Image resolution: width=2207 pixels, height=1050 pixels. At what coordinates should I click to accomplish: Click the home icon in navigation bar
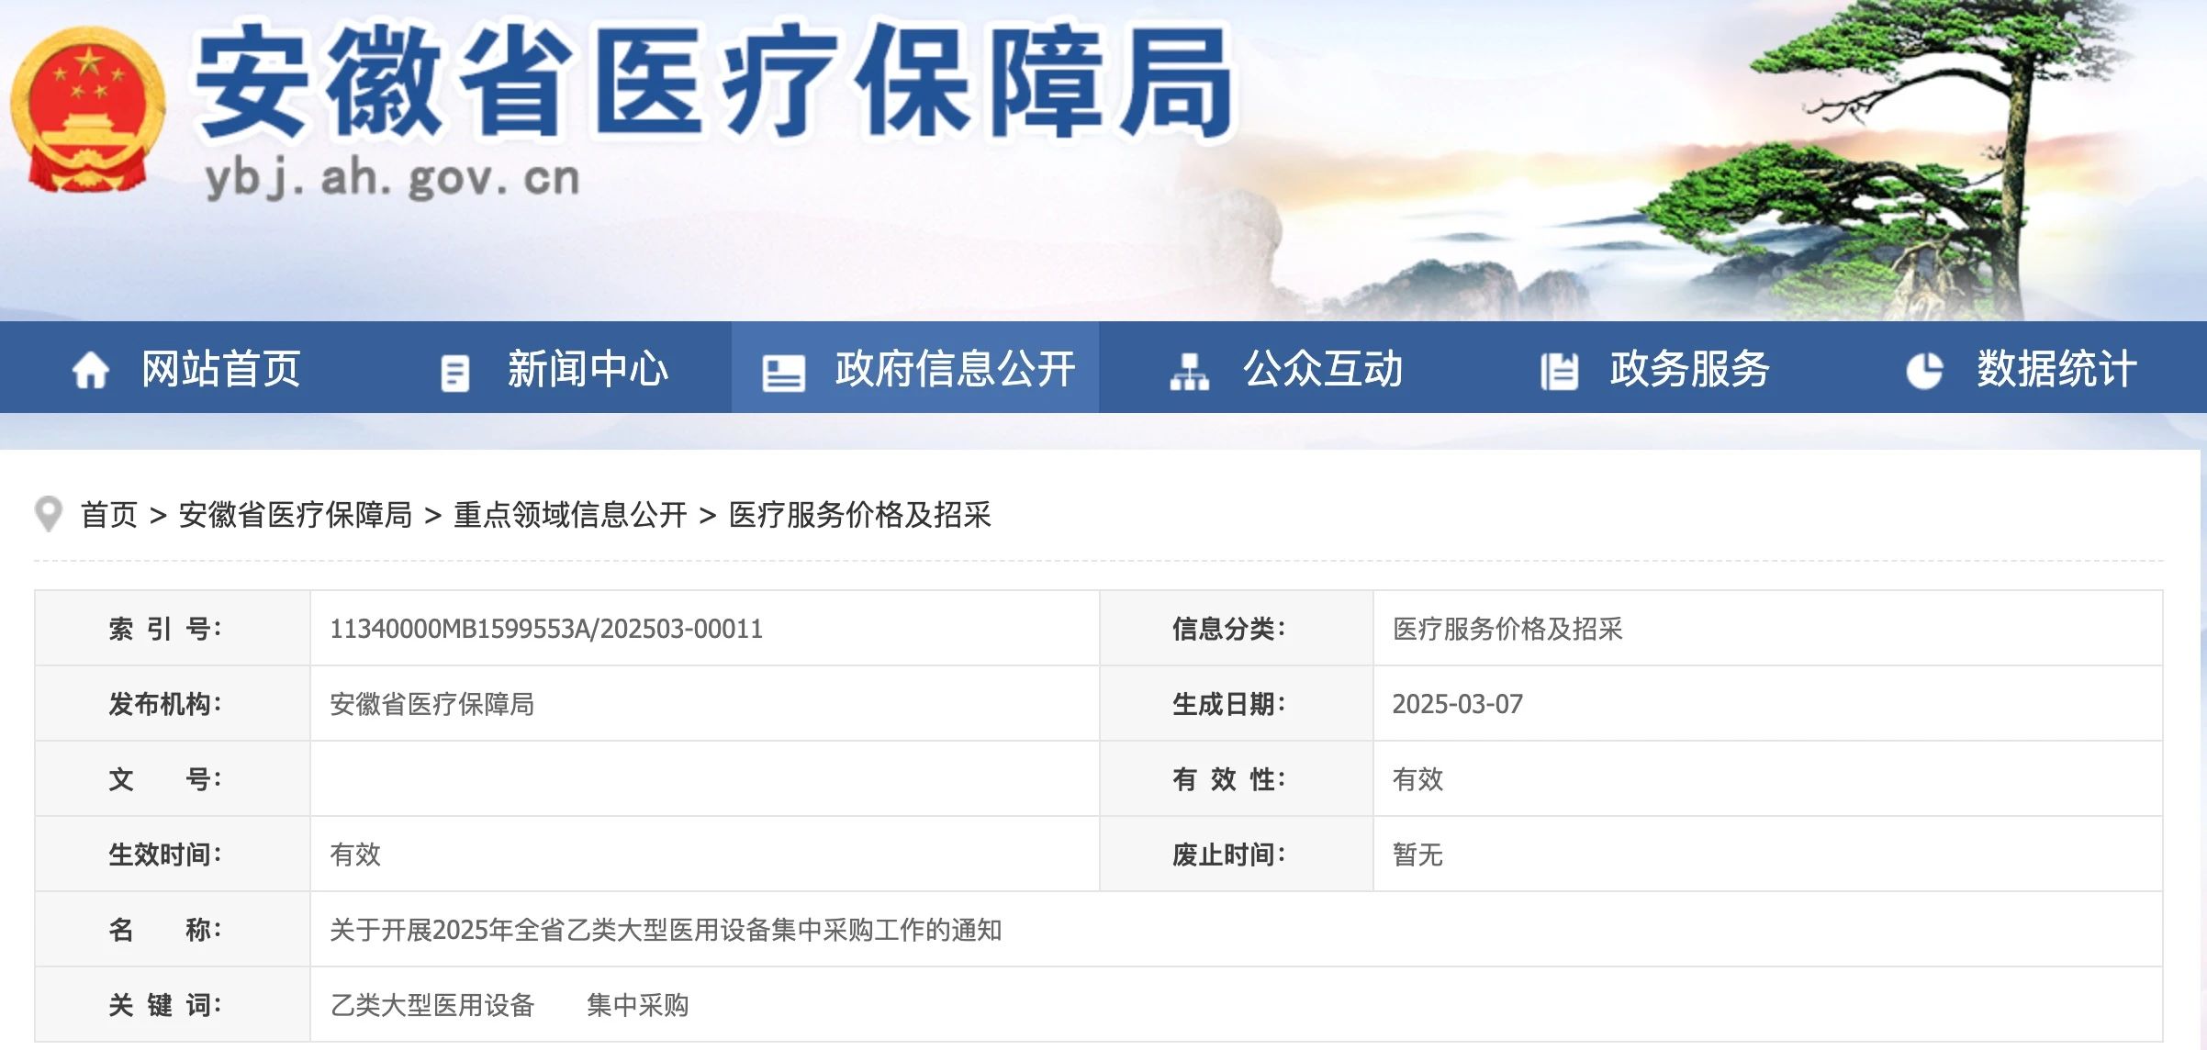tap(90, 371)
